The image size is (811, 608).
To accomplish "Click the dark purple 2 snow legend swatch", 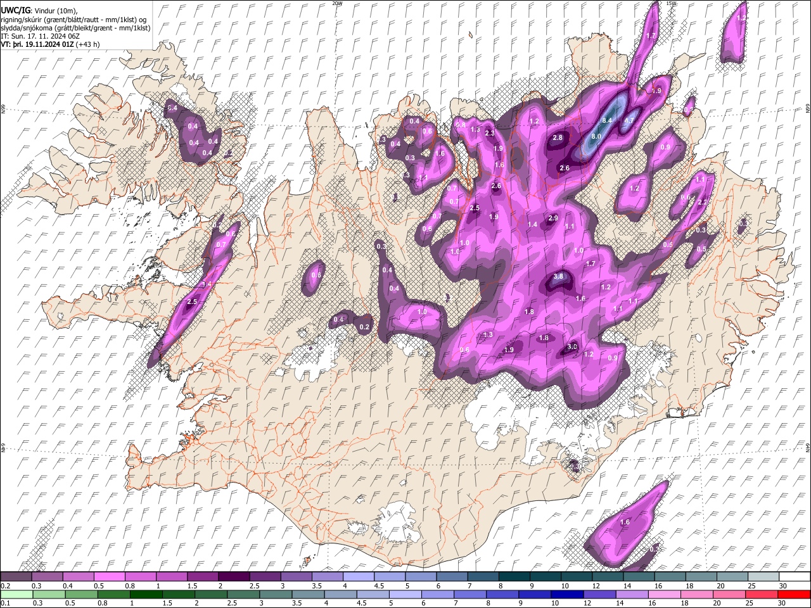I will (x=234, y=576).
